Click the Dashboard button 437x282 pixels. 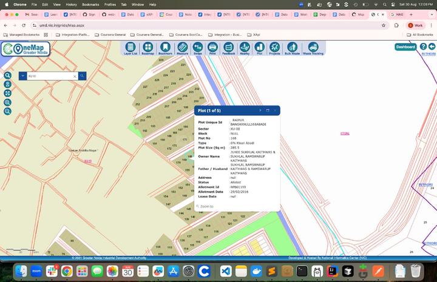[x=405, y=47]
